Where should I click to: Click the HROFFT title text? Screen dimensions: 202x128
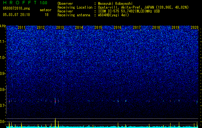(20, 3)
